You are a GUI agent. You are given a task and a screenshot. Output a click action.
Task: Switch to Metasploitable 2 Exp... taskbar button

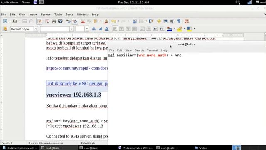[x=135, y=148]
